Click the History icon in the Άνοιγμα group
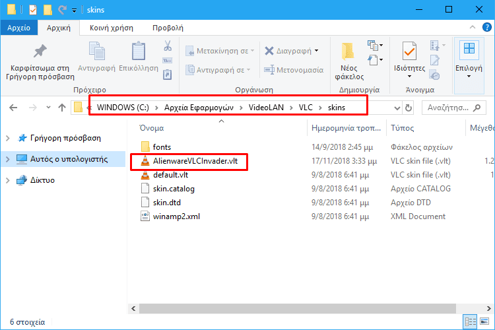Image resolution: width=495 pixels, height=330 pixels. pos(435,75)
